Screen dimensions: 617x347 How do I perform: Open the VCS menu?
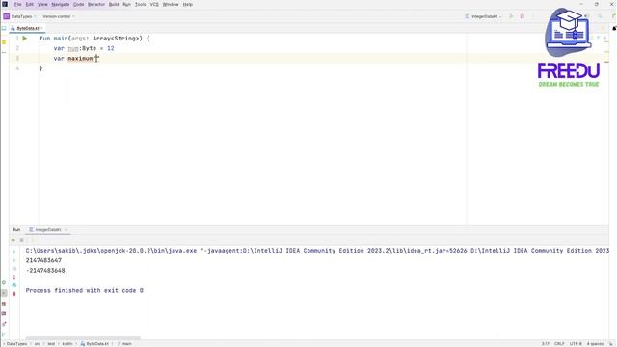click(154, 4)
